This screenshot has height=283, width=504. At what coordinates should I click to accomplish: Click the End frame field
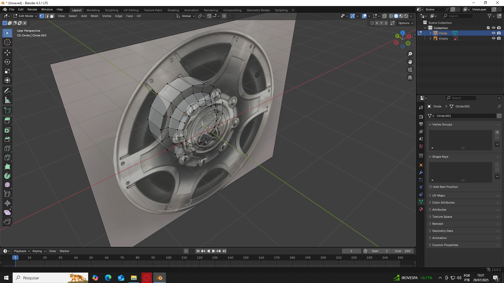point(403,251)
